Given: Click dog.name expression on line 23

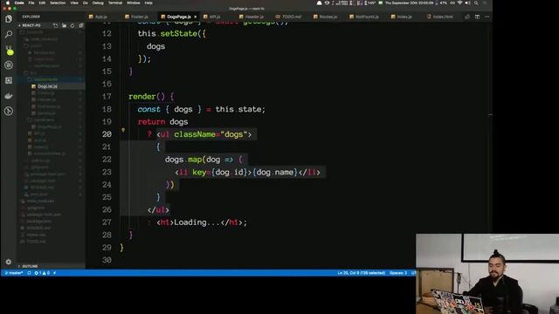Looking at the screenshot, I should coord(275,173).
